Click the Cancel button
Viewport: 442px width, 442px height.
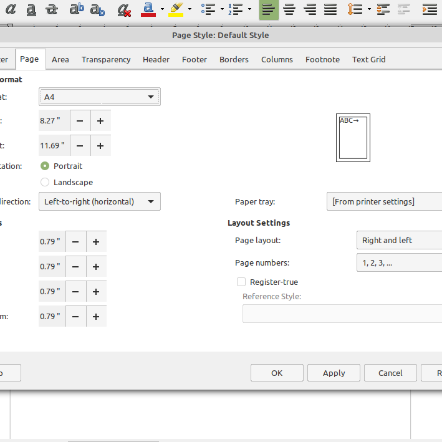[x=390, y=373]
